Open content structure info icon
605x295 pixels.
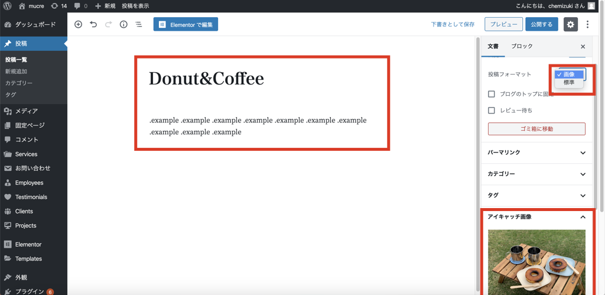123,24
